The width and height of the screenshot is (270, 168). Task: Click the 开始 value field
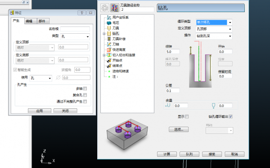[x=225, y=52]
